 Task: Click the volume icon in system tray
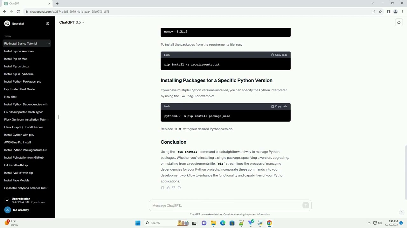pyautogui.click(x=380, y=223)
